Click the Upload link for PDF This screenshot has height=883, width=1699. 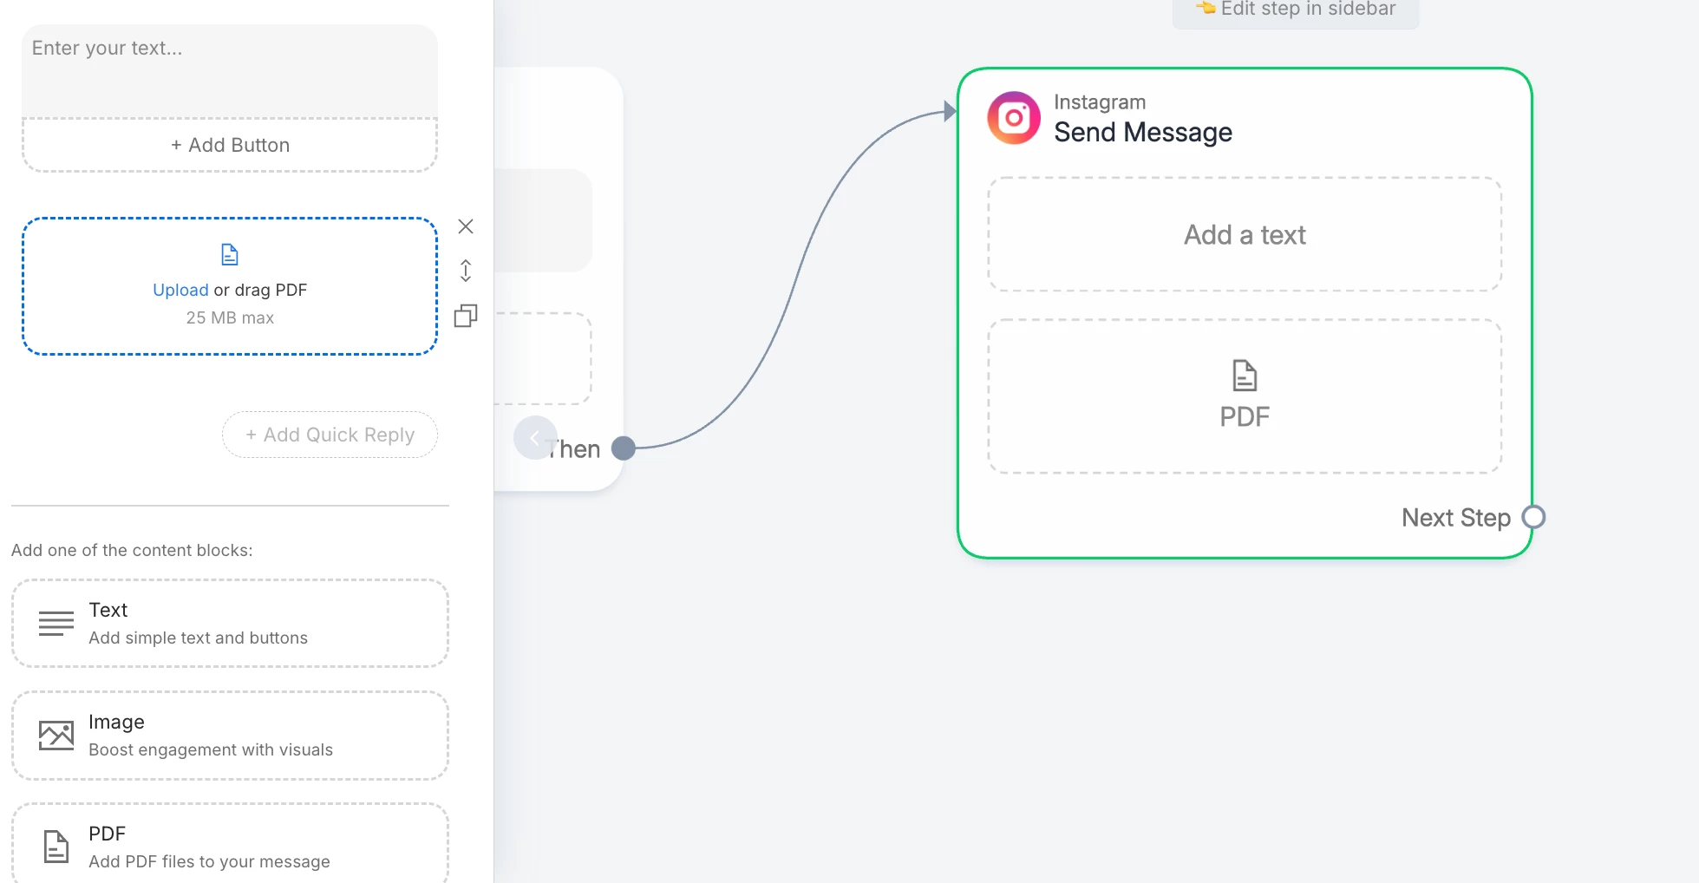180,290
